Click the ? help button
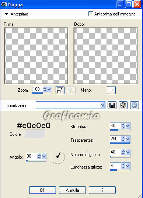Screen dimensions: 143x198 [102, 190]
